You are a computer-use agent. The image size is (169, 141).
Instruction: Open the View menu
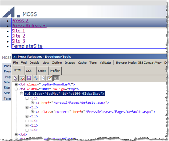pyautogui.click(x=46, y=63)
